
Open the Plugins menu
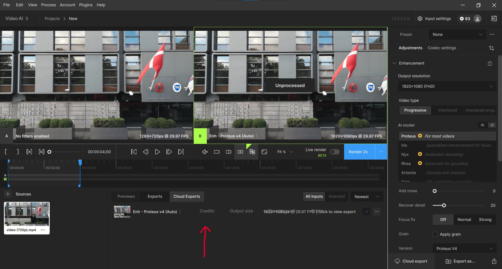tap(86, 5)
